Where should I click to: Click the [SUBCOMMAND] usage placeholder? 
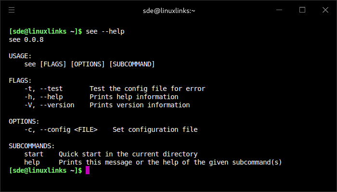[132, 64]
